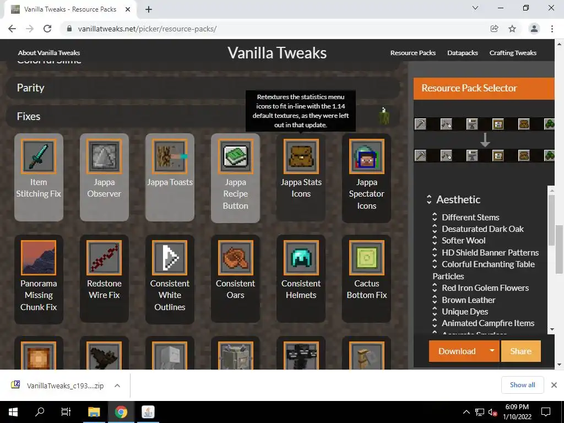The width and height of the screenshot is (564, 423).
Task: Reload the Vanilla Tweaks page
Action: [47, 29]
